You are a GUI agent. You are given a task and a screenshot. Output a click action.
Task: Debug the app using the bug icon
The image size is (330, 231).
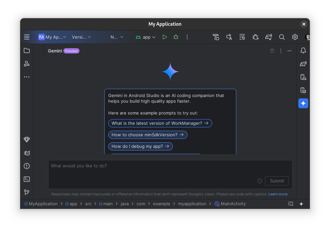tap(176, 37)
